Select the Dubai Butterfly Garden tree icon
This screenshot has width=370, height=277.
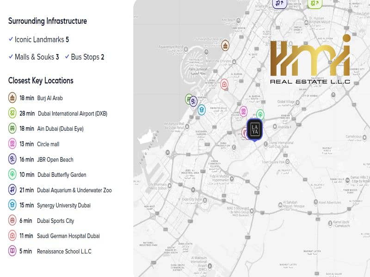(x=12, y=175)
